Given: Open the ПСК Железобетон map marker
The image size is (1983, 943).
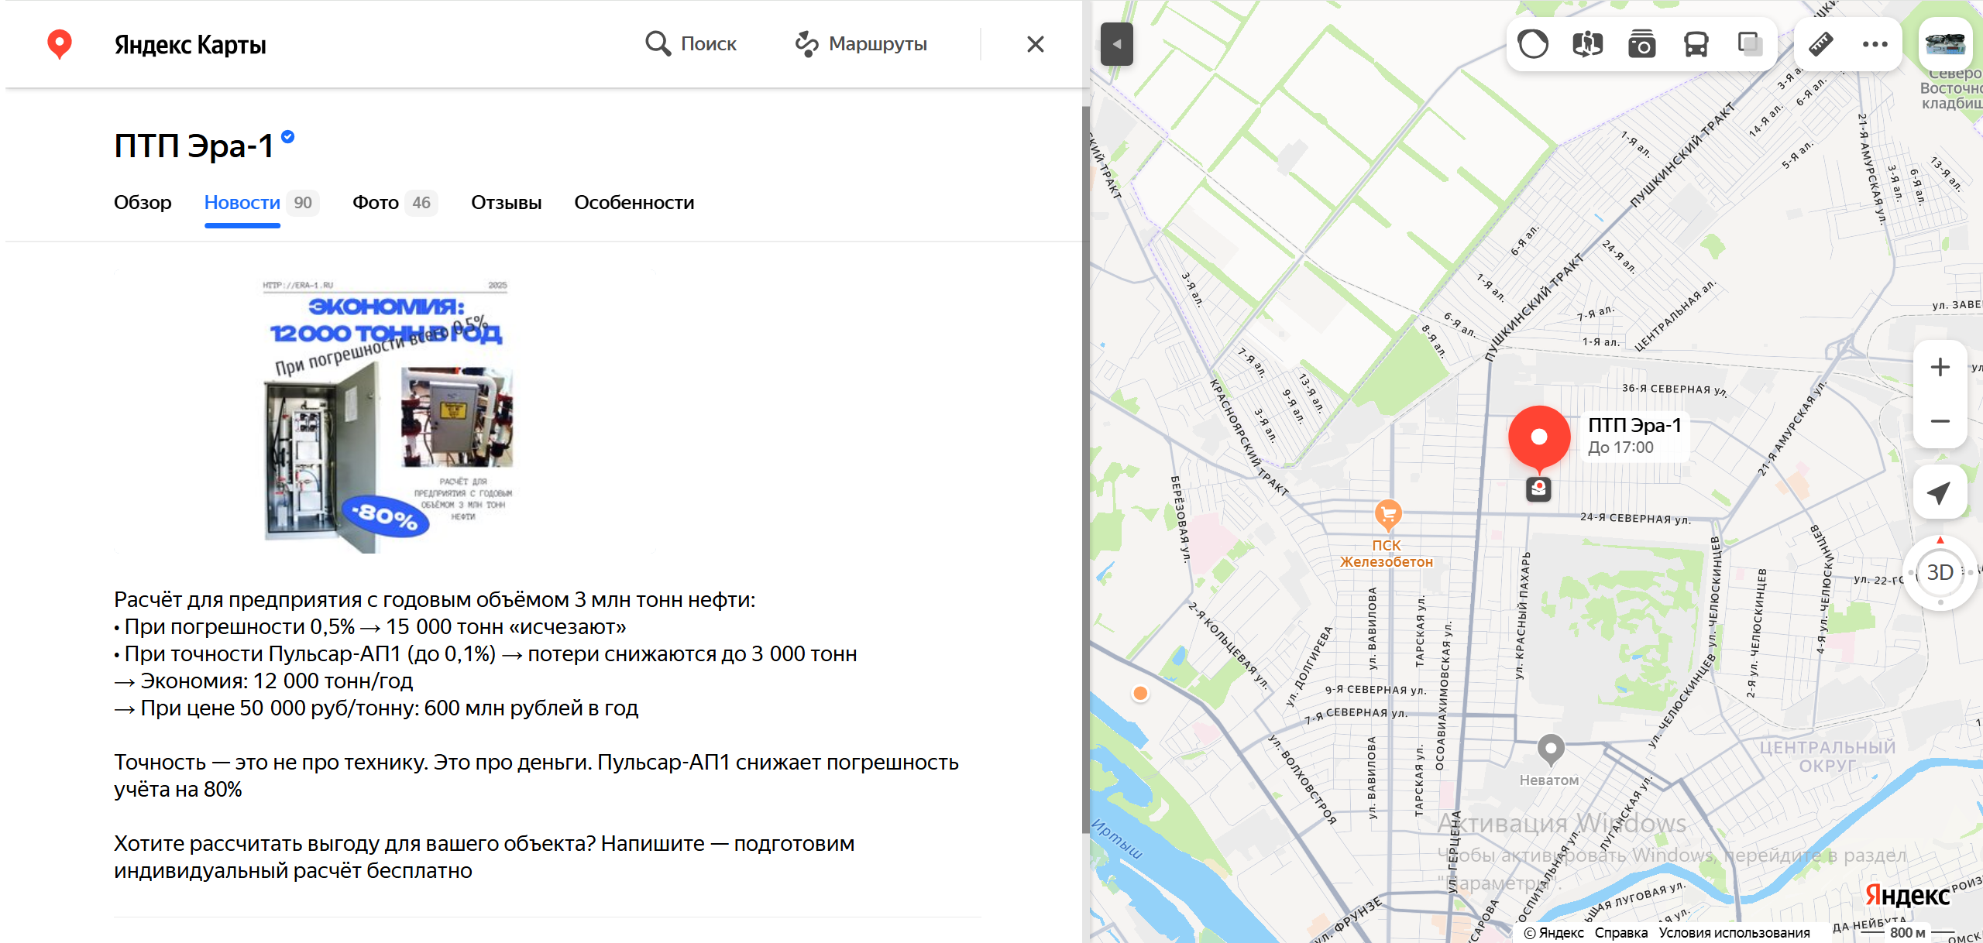Looking at the screenshot, I should 1388,515.
